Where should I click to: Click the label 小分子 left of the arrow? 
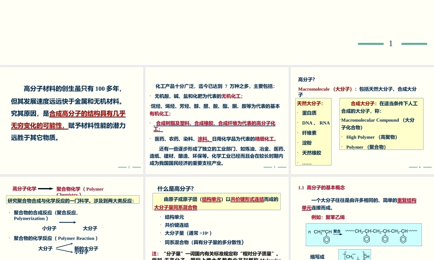(x=49, y=228)
